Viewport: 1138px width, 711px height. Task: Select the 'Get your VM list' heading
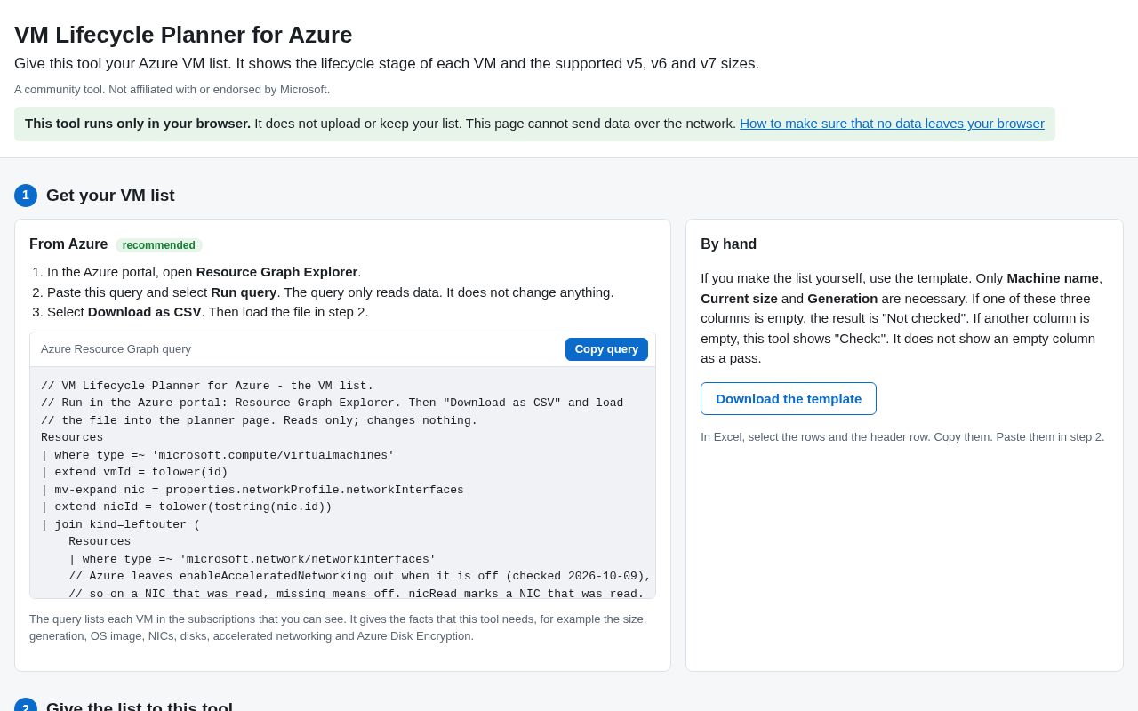pyautogui.click(x=110, y=196)
